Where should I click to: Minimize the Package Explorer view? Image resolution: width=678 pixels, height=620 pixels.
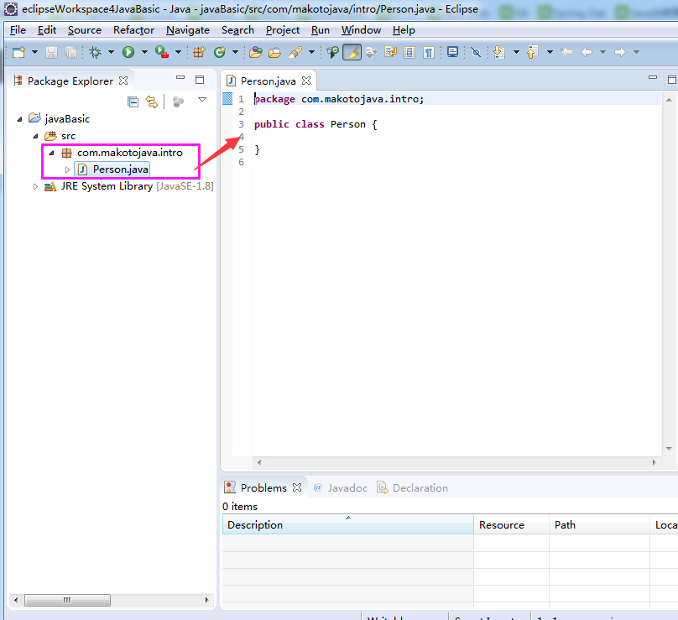point(180,78)
